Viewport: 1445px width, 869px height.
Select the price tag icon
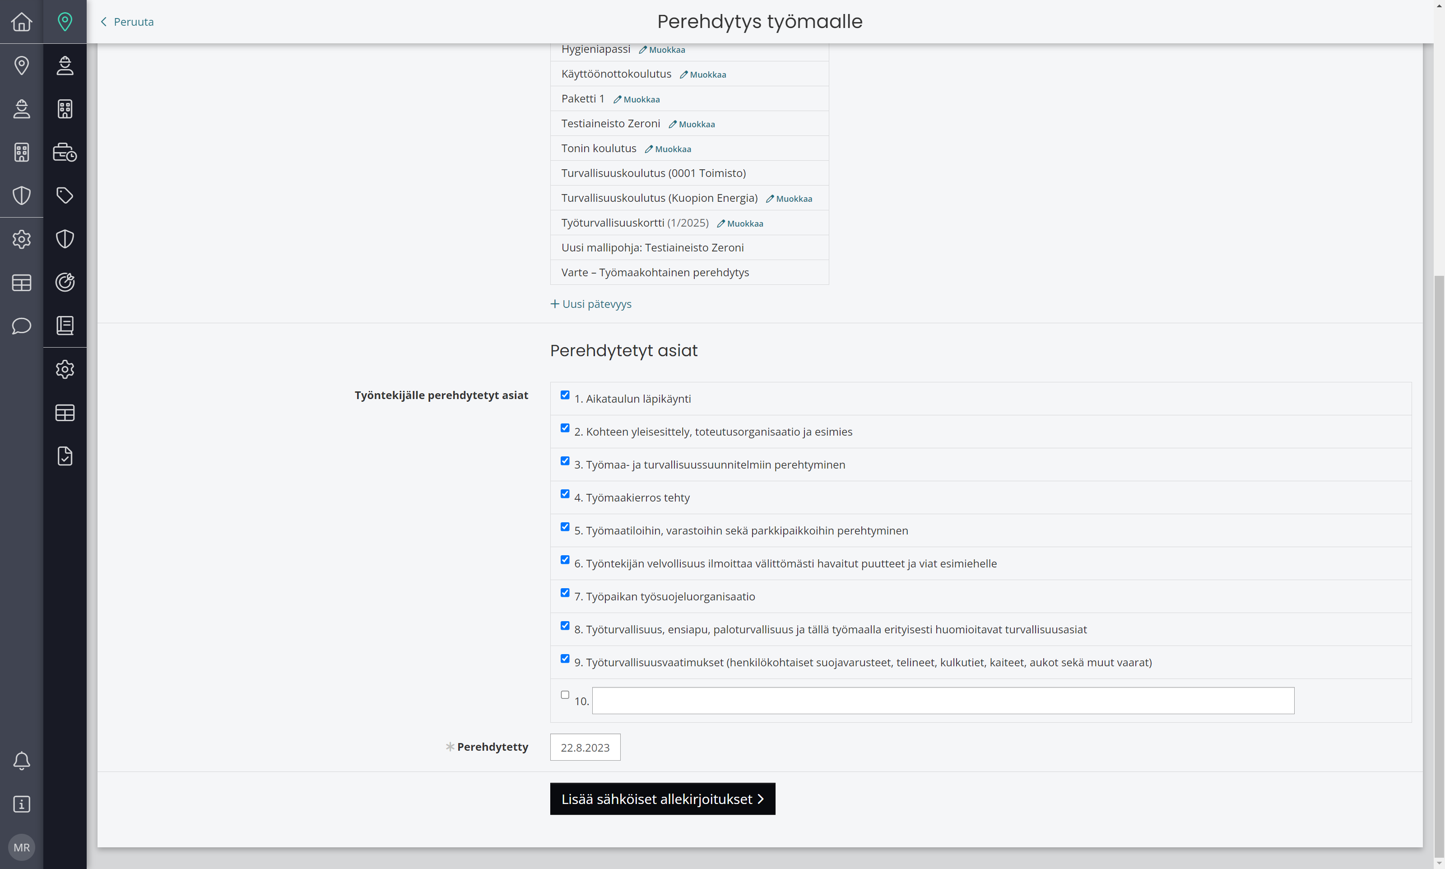[x=65, y=195]
